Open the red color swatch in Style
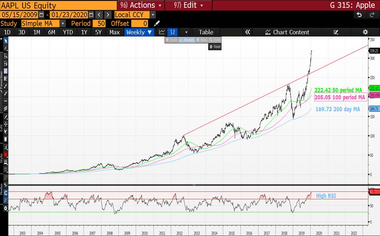This screenshot has width=380, height=236. point(5,155)
